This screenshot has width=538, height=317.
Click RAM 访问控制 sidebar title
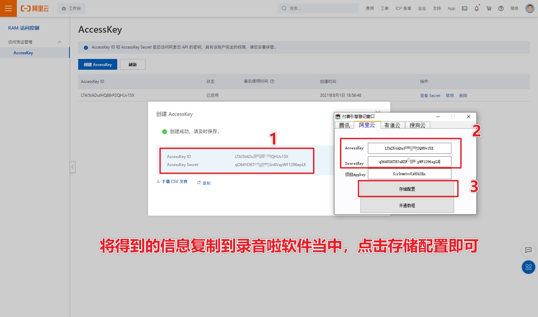[x=24, y=28]
